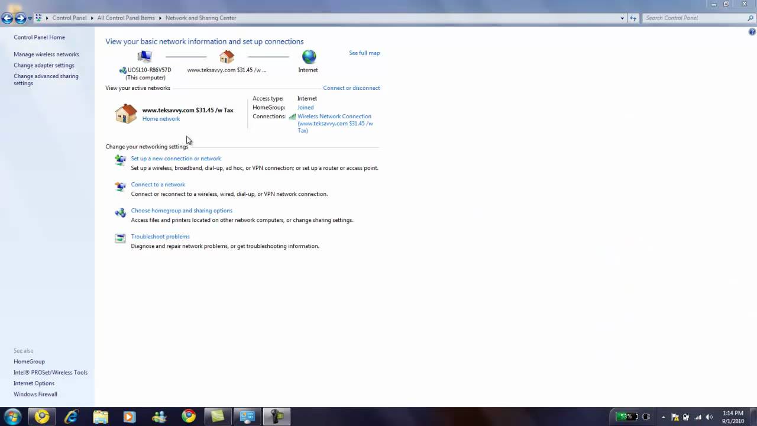
Task: Select Control Panel in the breadcrumb
Action: pos(69,18)
